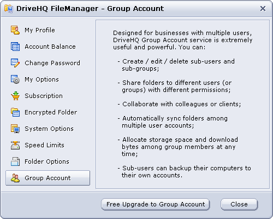This screenshot has height=219, width=273.
Task: Go to Subscription settings
Action: click(44, 96)
